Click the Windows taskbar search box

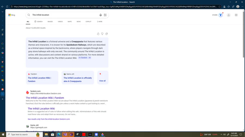pos(24,134)
